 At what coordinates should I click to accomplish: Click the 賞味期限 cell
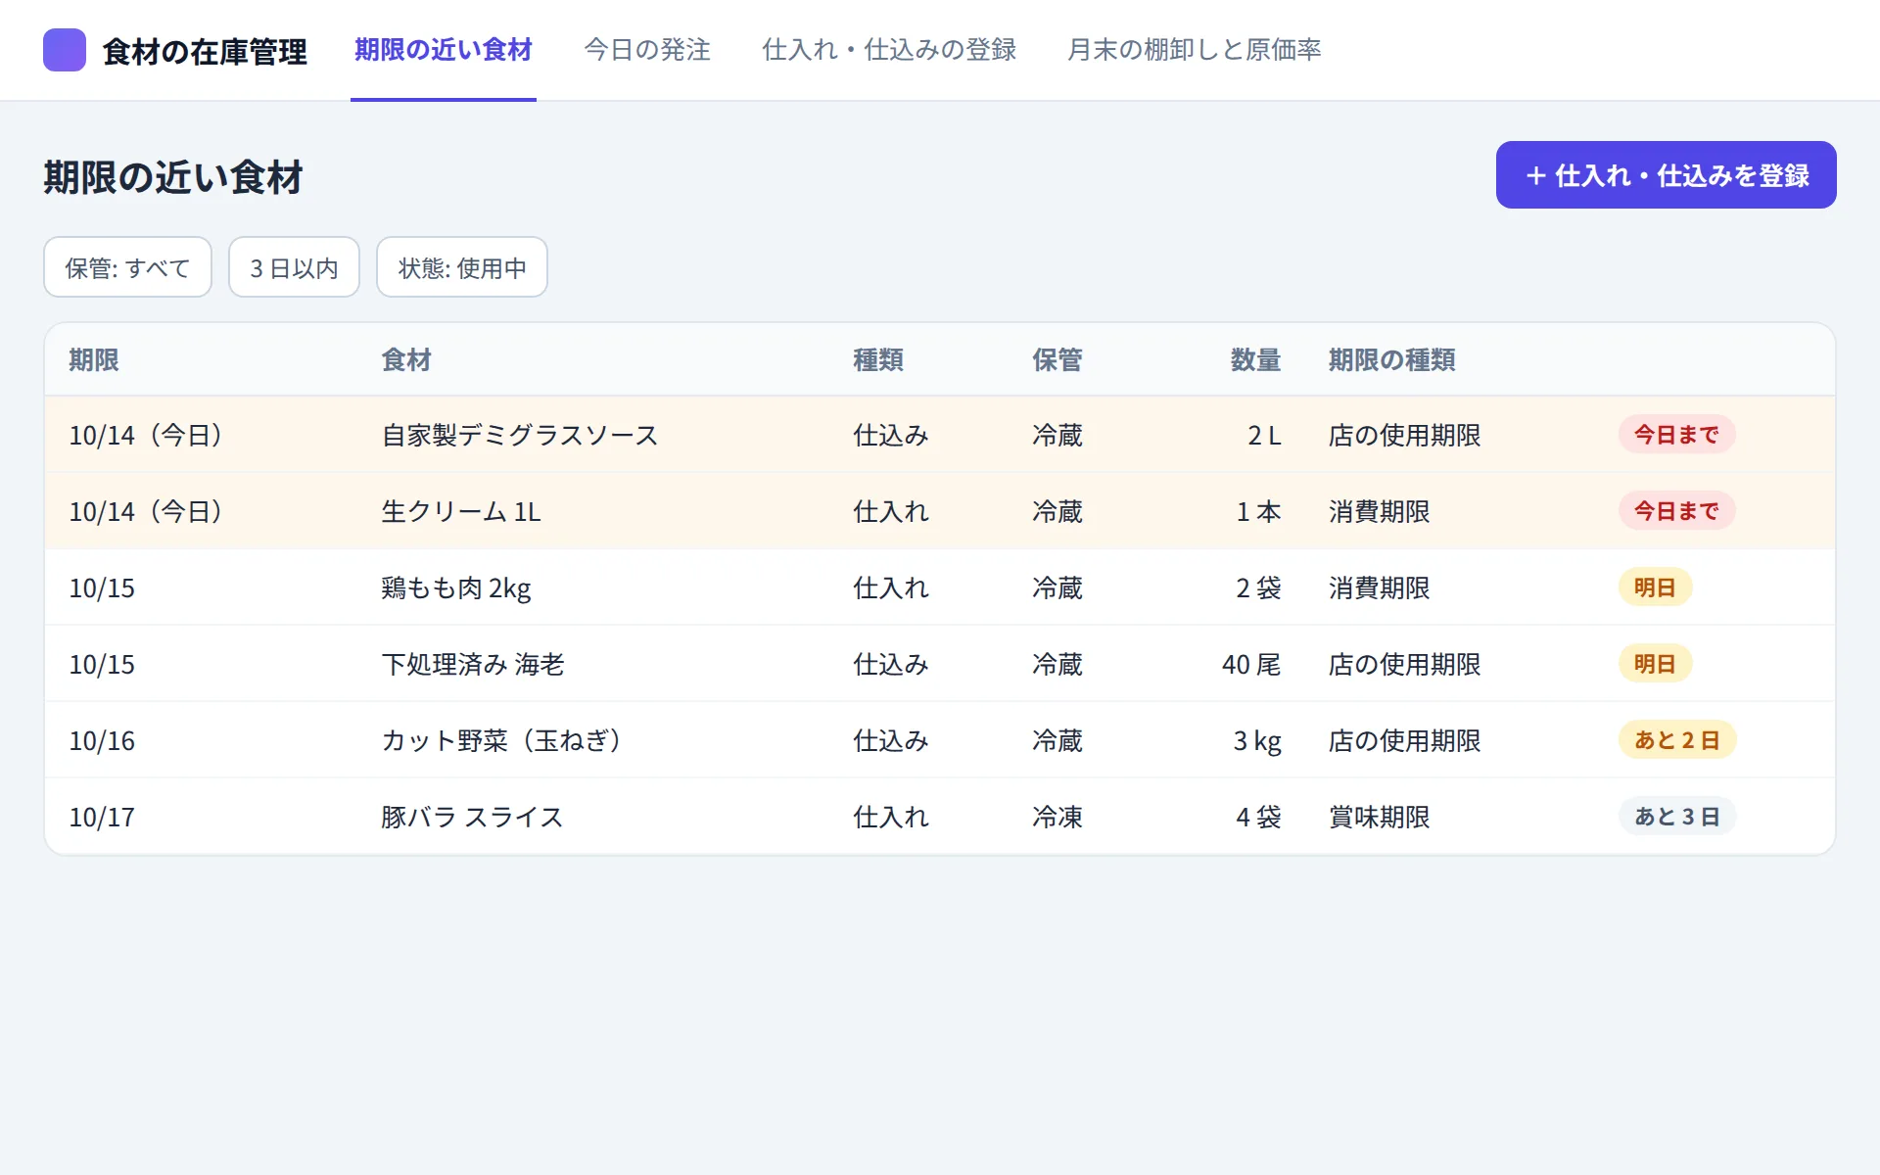1379,818
